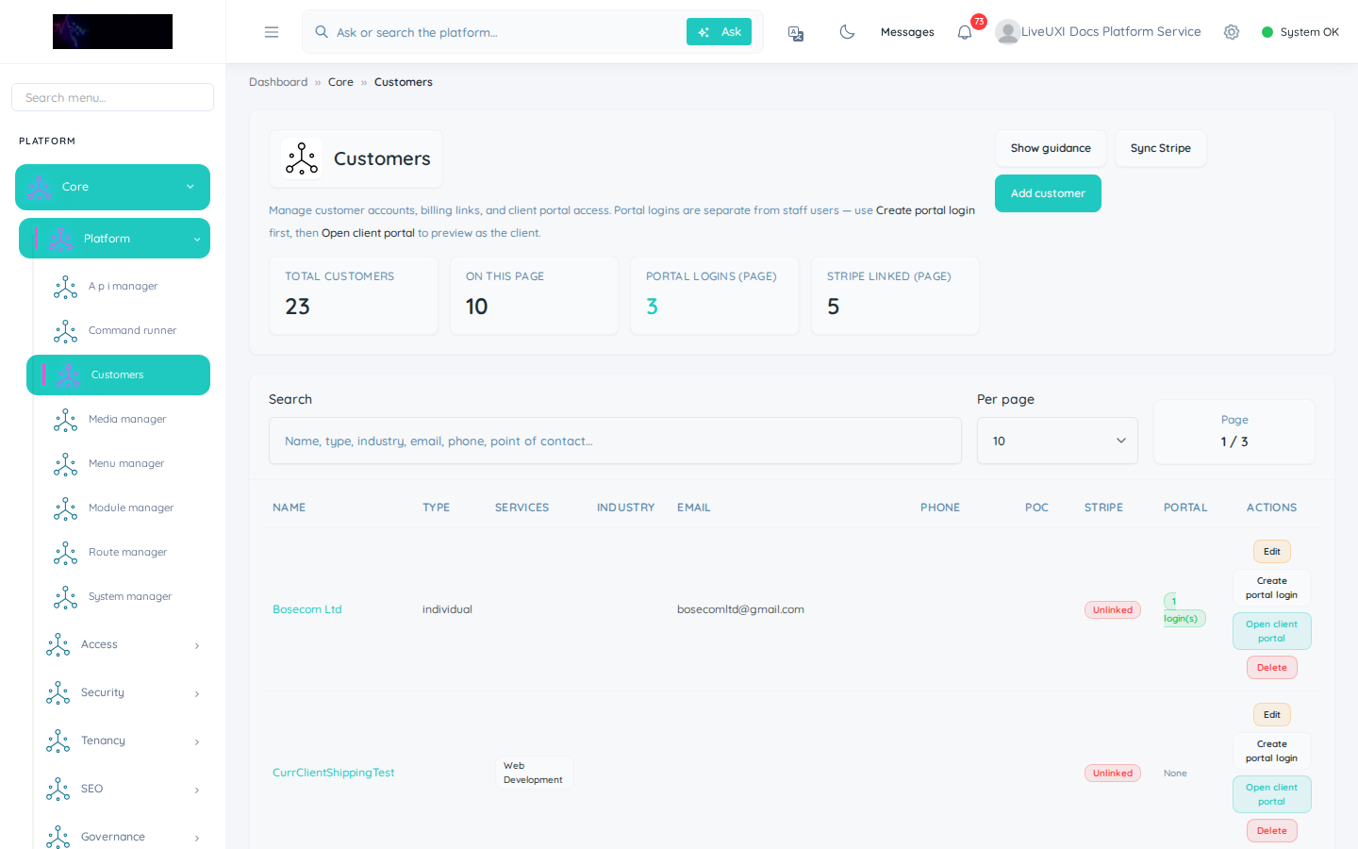This screenshot has height=849, width=1358.
Task: Delete the Bosecom Ltd customer
Action: coord(1271,668)
